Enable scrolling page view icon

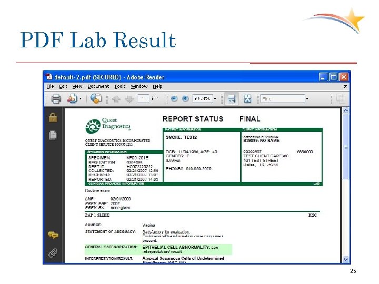click(232, 99)
